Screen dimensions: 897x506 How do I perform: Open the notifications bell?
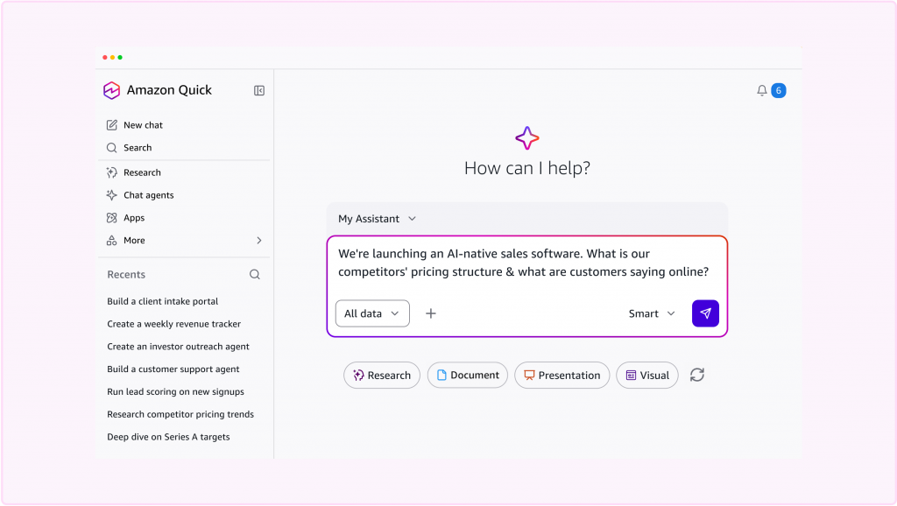761,90
